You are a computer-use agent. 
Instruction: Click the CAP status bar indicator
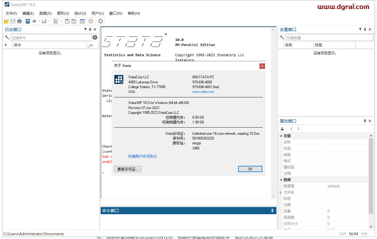(343, 234)
